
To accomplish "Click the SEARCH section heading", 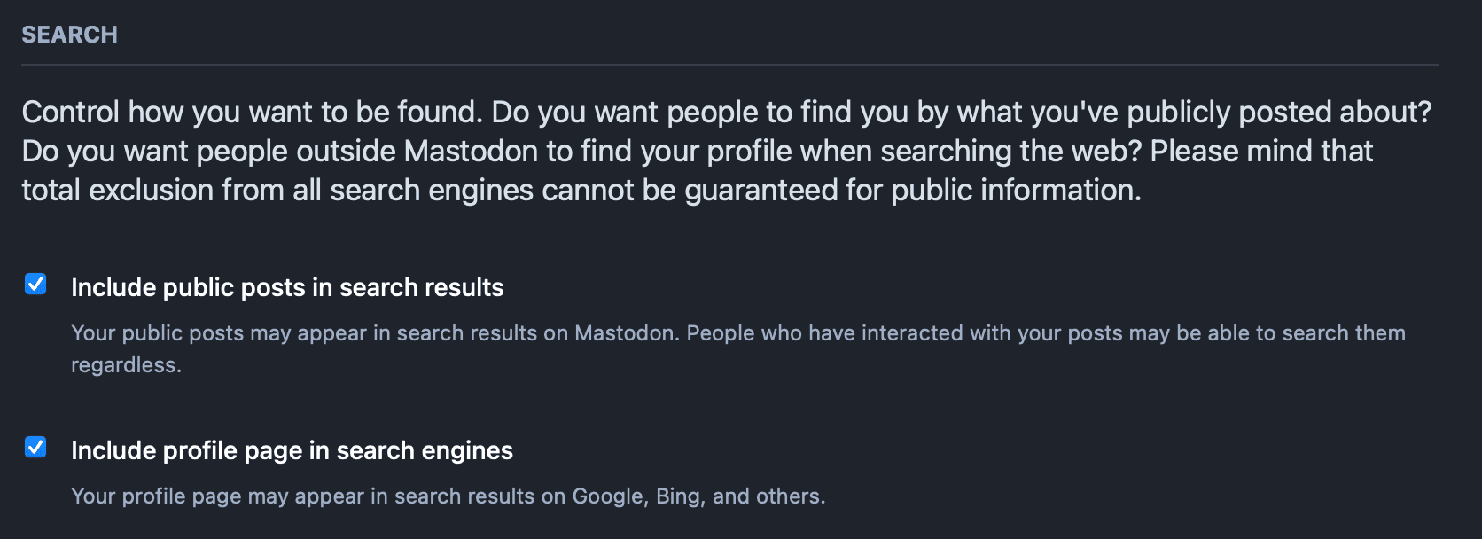I will click(69, 35).
